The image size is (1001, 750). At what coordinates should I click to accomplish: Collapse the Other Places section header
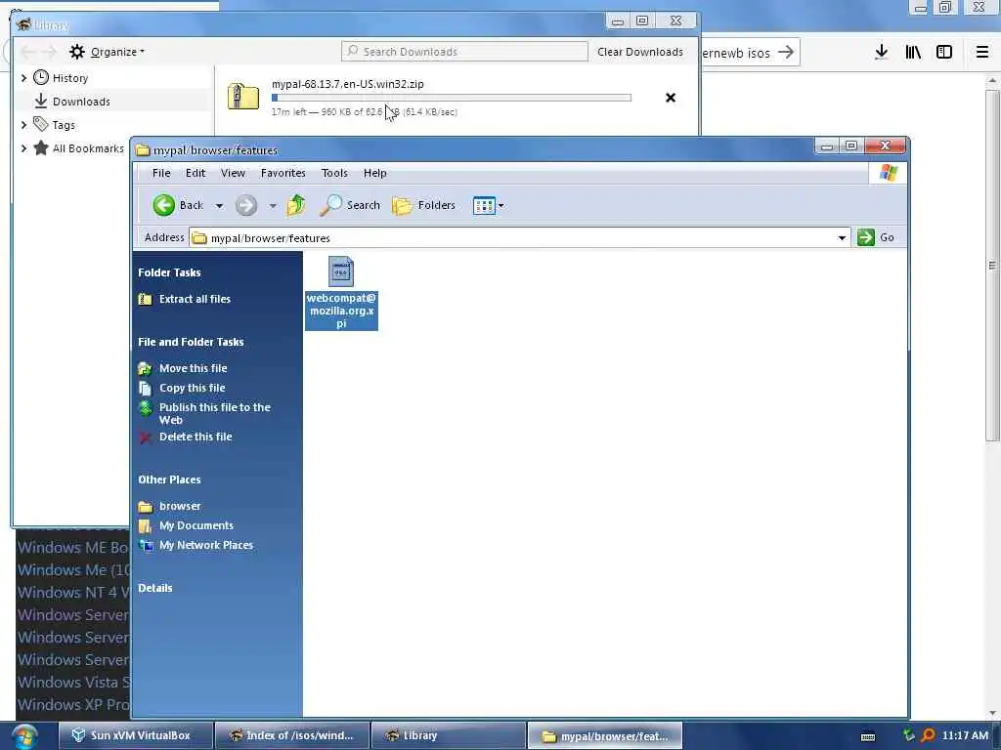click(169, 479)
